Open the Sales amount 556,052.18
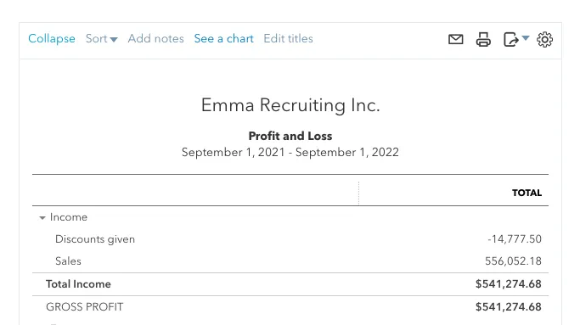This screenshot has width=580, height=325. (513, 261)
